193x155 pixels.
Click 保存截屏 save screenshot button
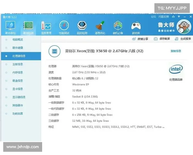(162, 39)
